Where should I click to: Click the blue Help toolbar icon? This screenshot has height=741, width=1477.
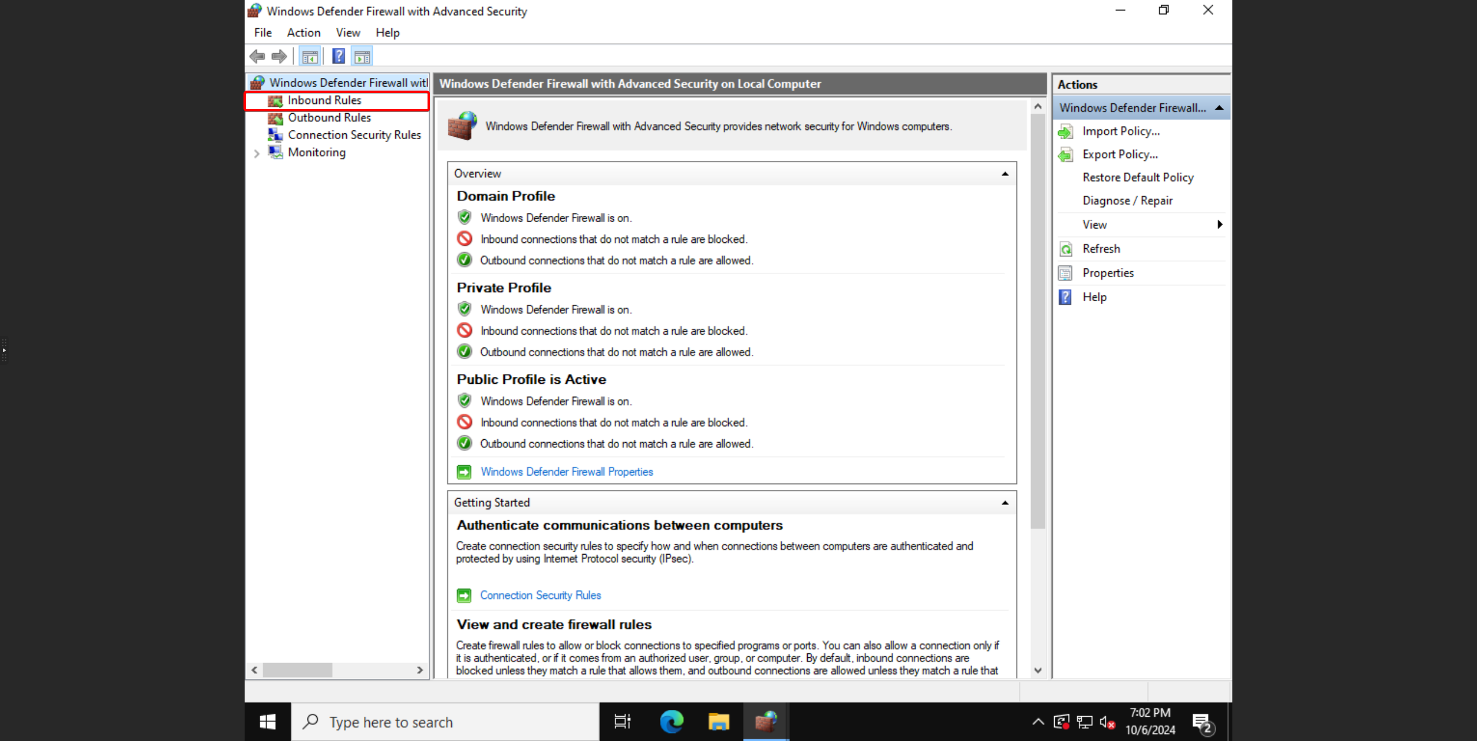[339, 57]
